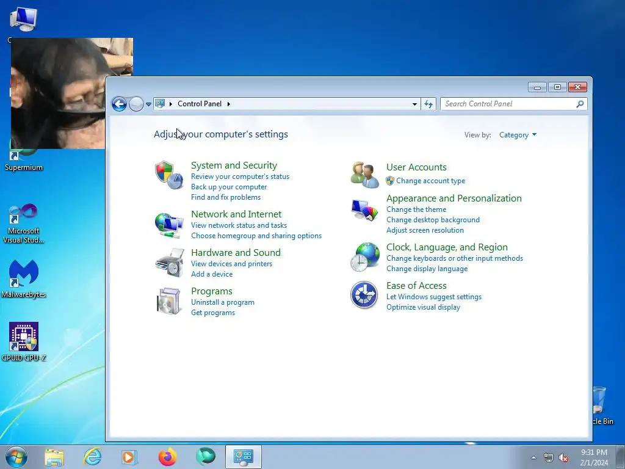This screenshot has height=469, width=625.
Task: Click Optimize visual display
Action: click(x=423, y=307)
